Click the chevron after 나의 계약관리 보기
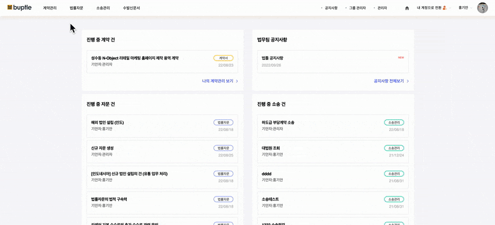This screenshot has width=495, height=225. [x=237, y=81]
